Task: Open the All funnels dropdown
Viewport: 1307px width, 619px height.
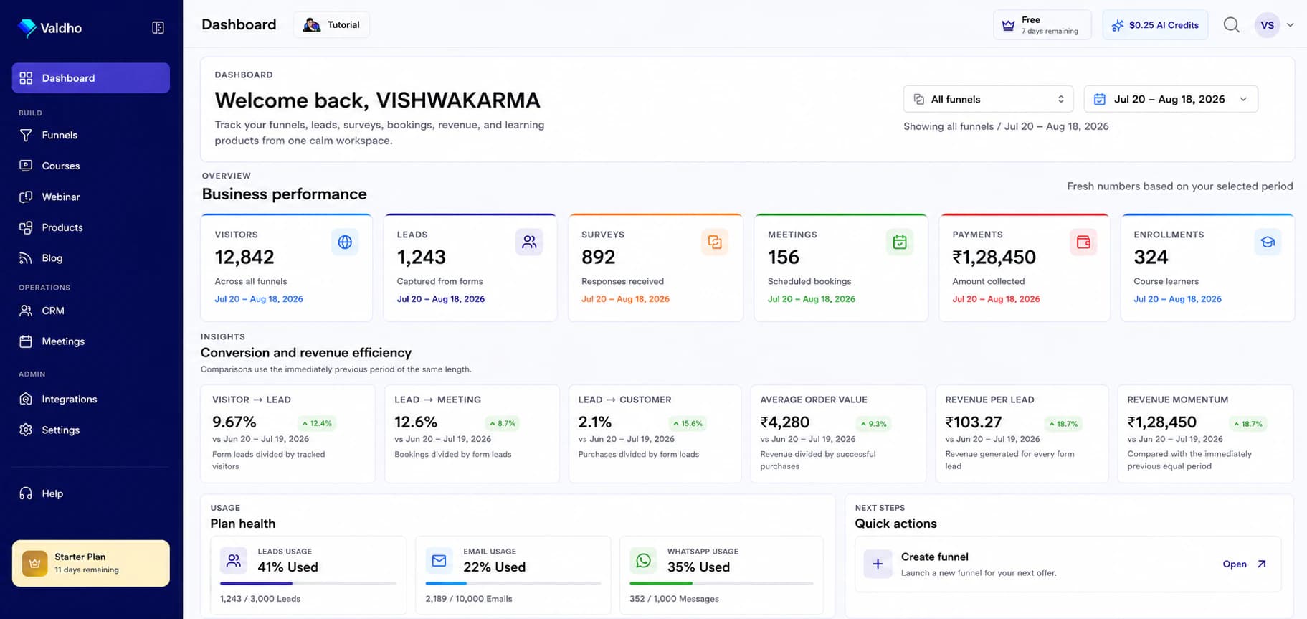Action: pyautogui.click(x=988, y=99)
